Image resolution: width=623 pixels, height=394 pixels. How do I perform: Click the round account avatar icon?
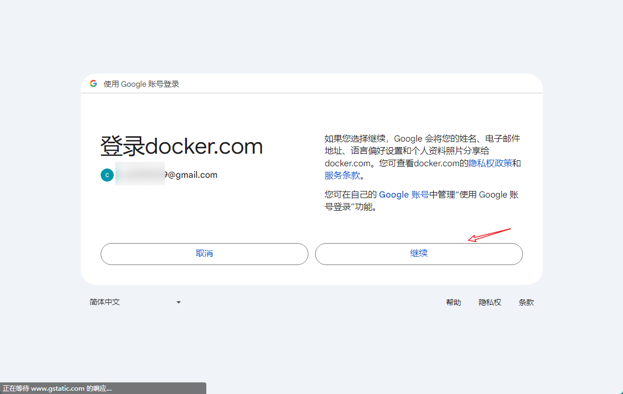tap(107, 175)
